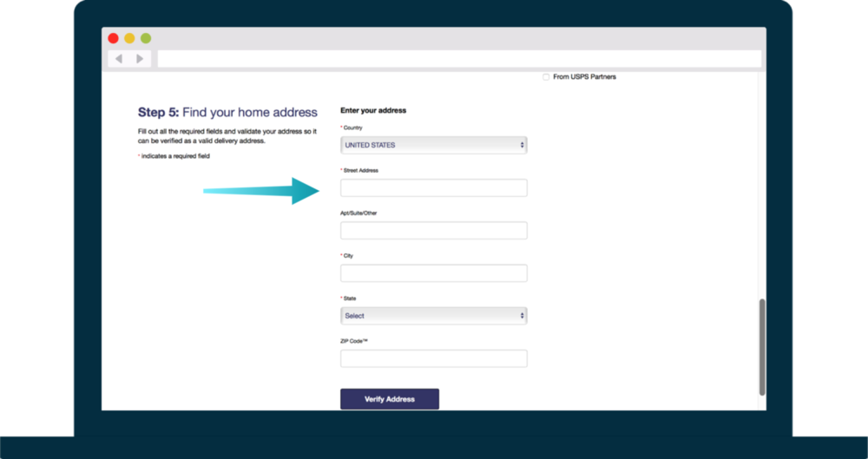Click the Verify Address button
This screenshot has height=459, width=868.
click(390, 399)
